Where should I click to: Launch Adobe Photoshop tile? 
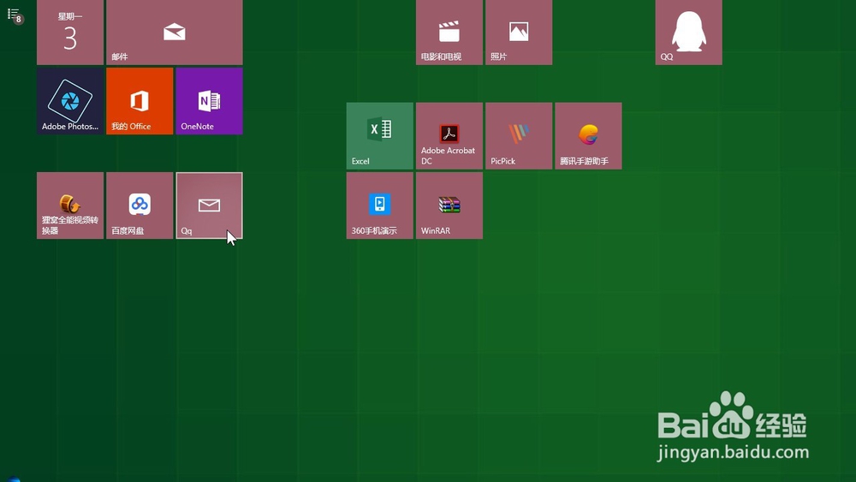point(70,101)
